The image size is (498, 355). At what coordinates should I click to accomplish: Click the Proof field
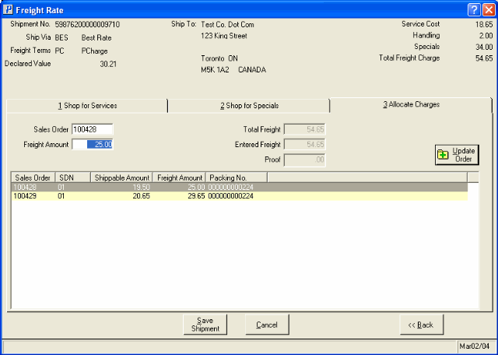click(x=304, y=160)
